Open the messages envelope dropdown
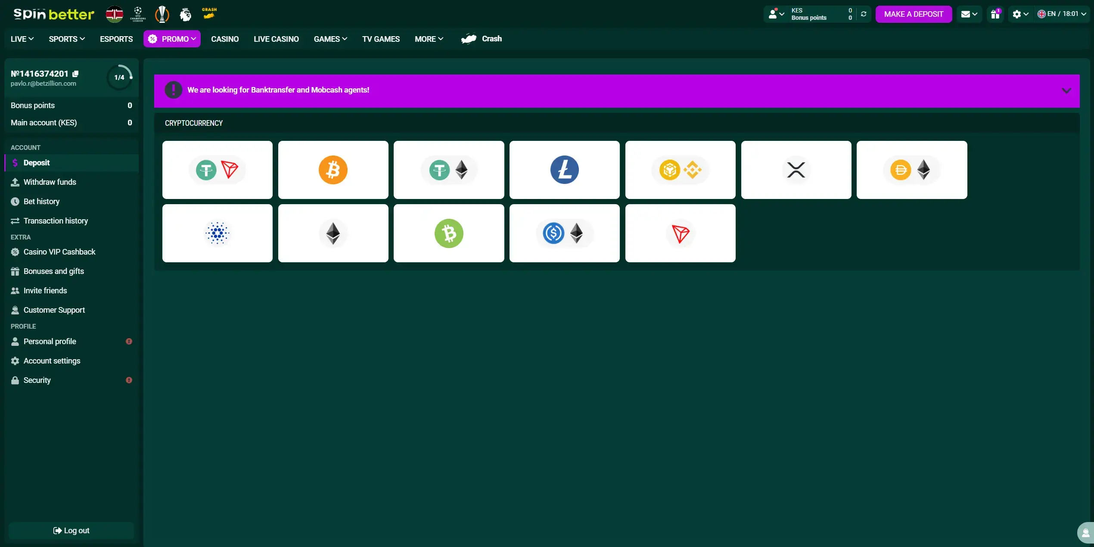 tap(969, 14)
